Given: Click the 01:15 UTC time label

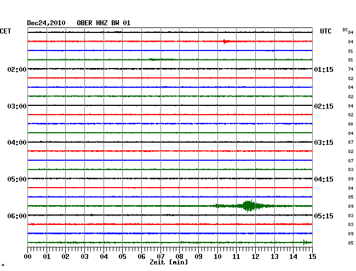Looking at the screenshot, I should coord(324,69).
